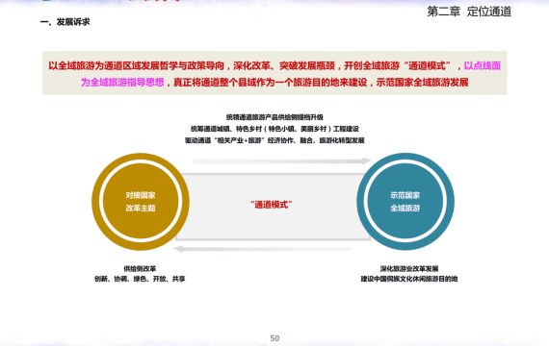
Task: Click the magenta text 以点线面
Action: 483,65
